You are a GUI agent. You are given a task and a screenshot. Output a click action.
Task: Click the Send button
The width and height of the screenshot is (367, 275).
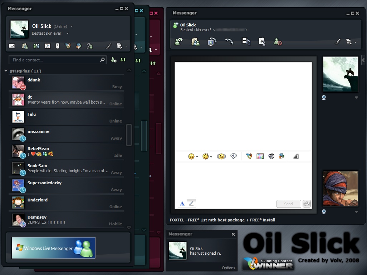(289, 204)
